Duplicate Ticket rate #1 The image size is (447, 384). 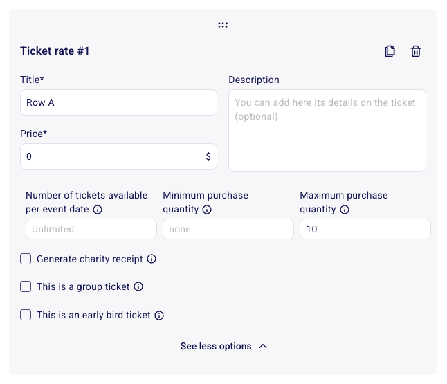click(x=390, y=51)
